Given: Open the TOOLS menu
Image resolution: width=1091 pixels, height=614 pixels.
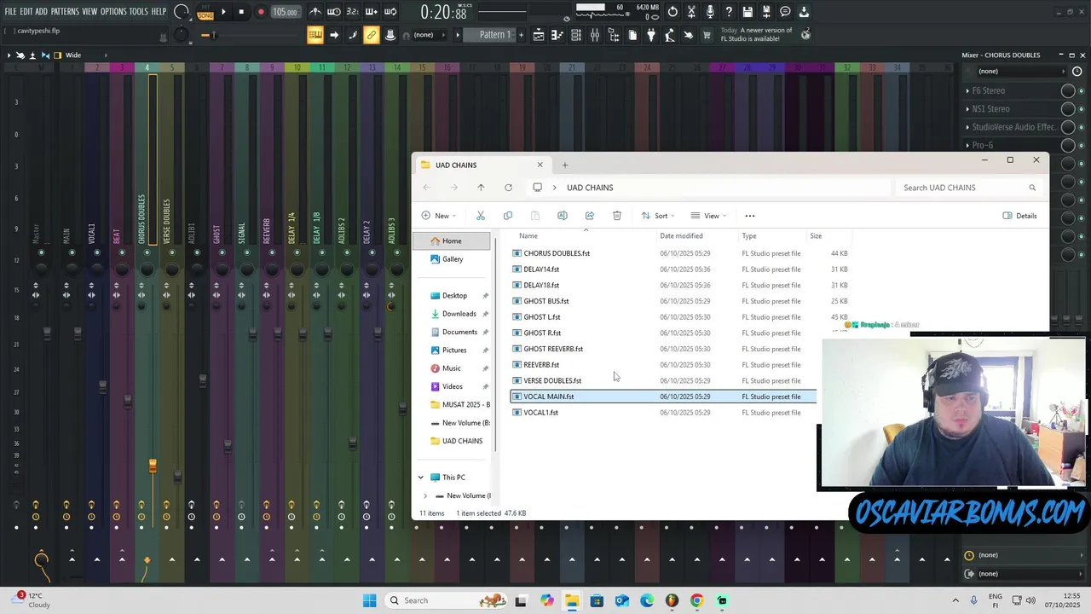Looking at the screenshot, I should pyautogui.click(x=138, y=12).
